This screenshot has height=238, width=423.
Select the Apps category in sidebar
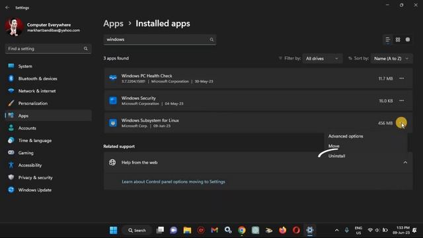(48, 116)
